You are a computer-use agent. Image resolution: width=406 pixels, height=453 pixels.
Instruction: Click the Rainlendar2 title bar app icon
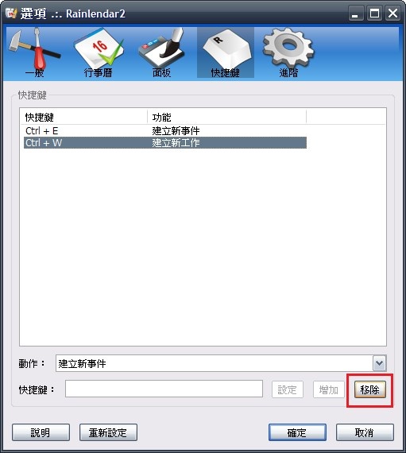(x=11, y=14)
